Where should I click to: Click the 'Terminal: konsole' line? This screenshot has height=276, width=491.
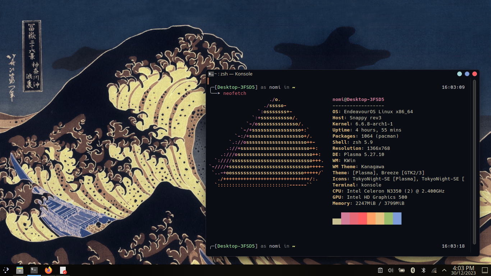click(357, 185)
